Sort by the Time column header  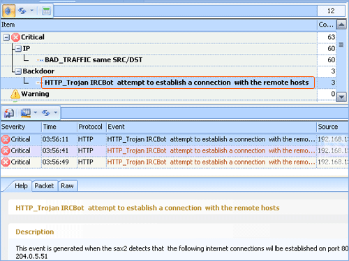pos(59,127)
